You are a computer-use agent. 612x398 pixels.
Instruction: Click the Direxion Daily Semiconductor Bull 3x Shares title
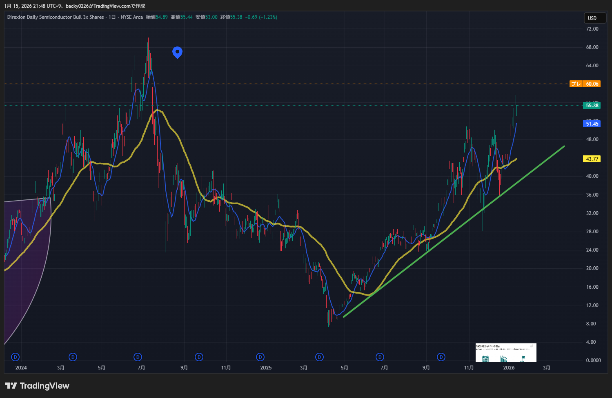click(x=56, y=17)
